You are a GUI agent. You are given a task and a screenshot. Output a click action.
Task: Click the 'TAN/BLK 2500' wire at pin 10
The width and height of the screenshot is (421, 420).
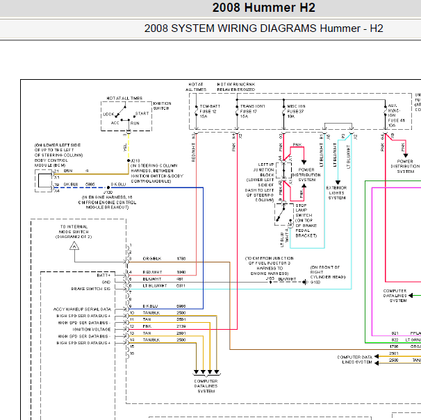[x=164, y=313]
